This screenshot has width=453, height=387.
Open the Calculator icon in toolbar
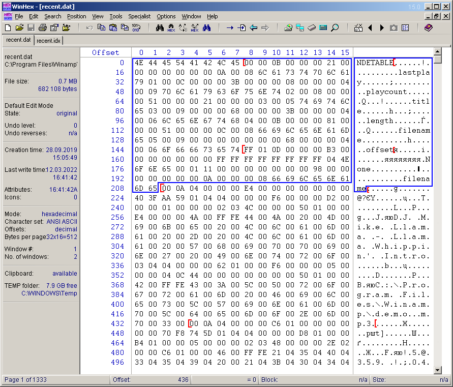323,28
